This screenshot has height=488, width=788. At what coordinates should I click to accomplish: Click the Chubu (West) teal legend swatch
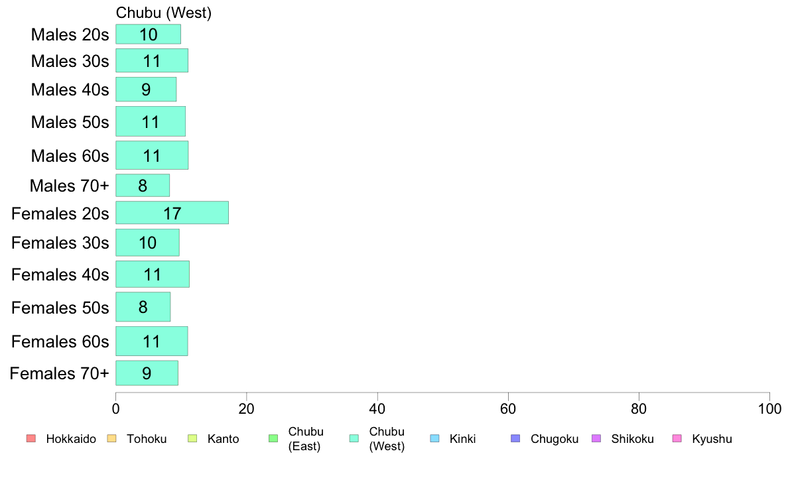pos(354,439)
